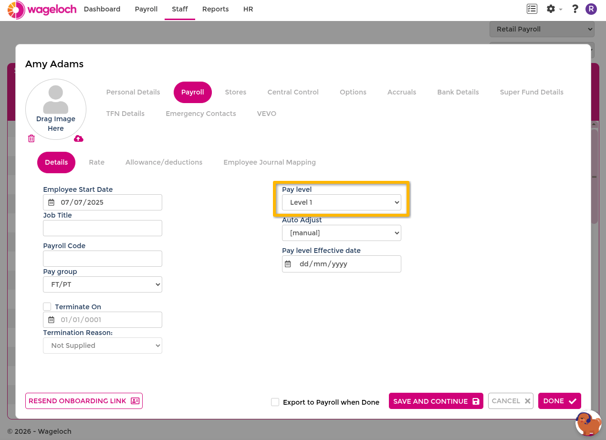606x440 pixels.
Task: Open calendar icon for Terminate On date
Action: pos(52,320)
